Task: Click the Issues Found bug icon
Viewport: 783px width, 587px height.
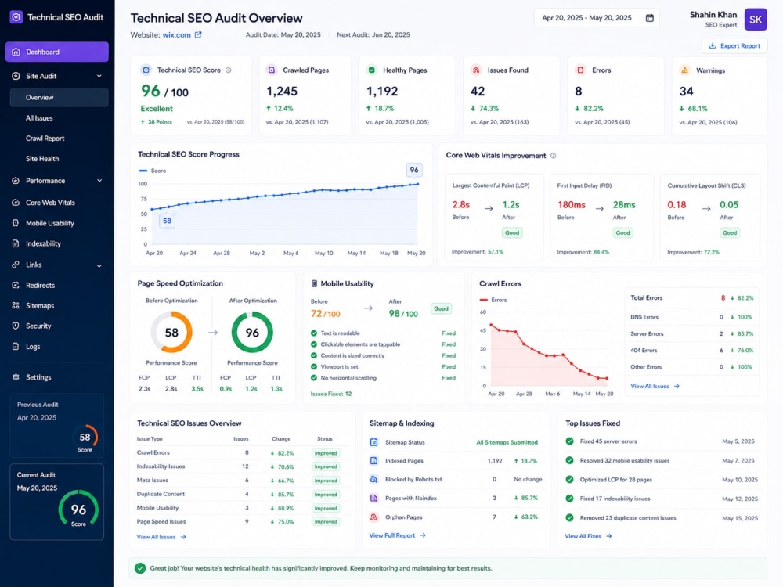Action: (x=476, y=70)
